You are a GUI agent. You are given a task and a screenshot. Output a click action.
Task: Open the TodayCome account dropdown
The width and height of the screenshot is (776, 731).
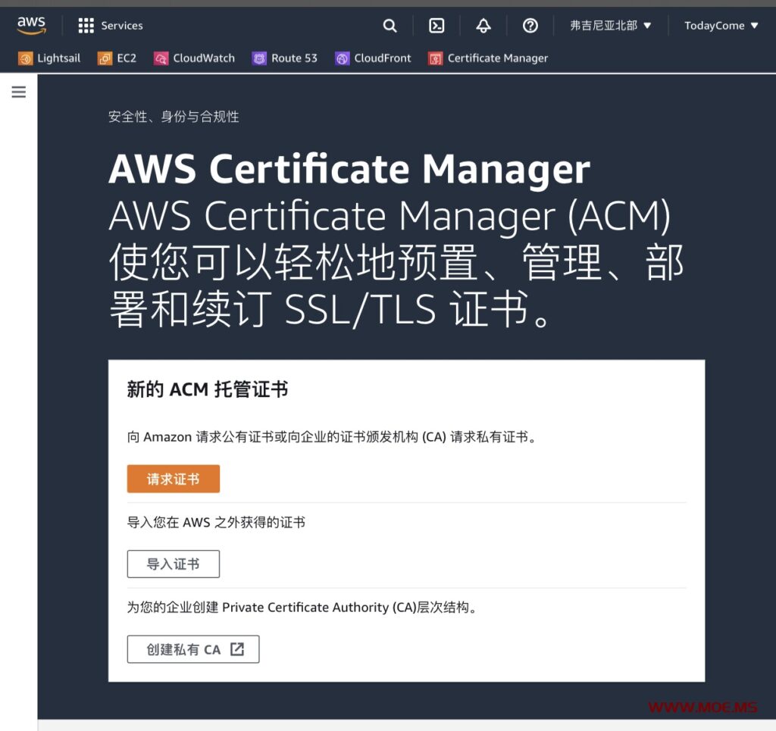(x=721, y=26)
